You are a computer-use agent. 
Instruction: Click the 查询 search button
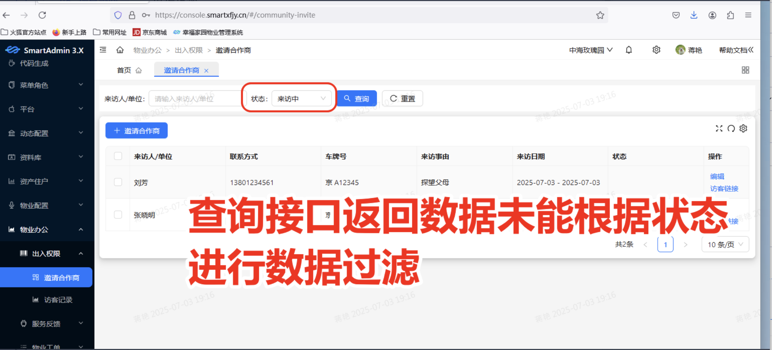pos(356,98)
